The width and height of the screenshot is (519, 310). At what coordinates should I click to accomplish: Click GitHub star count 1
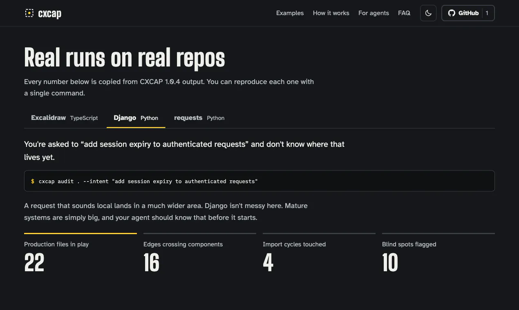[487, 13]
